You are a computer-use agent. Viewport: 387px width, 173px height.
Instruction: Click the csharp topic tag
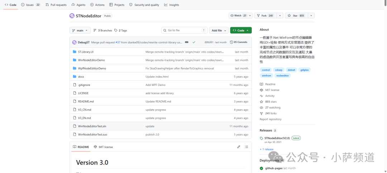point(279,70)
